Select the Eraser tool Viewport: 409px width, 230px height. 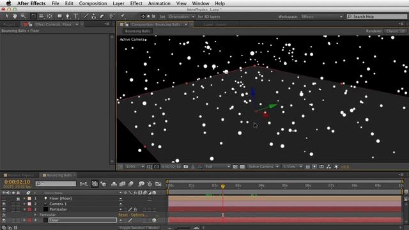click(x=102, y=16)
